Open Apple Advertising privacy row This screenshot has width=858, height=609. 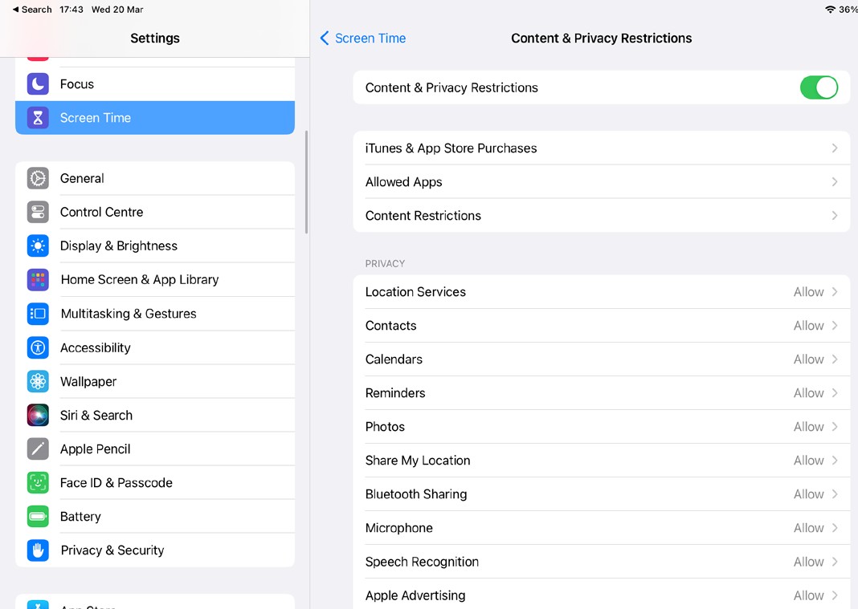pyautogui.click(x=602, y=595)
